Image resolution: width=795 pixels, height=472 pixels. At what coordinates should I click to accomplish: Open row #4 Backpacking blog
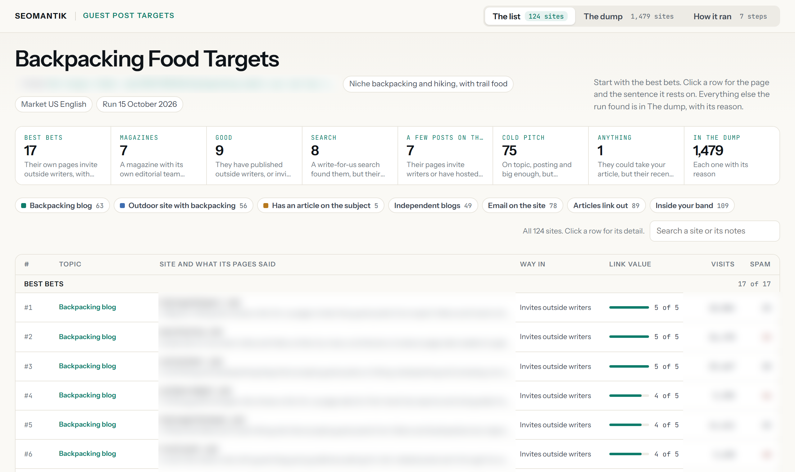tap(397, 395)
